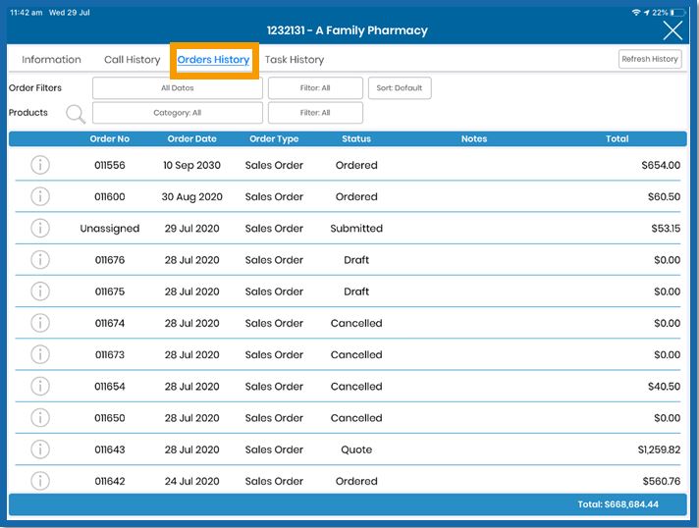Screen dimensions: 699x528
Task: Open info for order 011673
Action: [40, 354]
